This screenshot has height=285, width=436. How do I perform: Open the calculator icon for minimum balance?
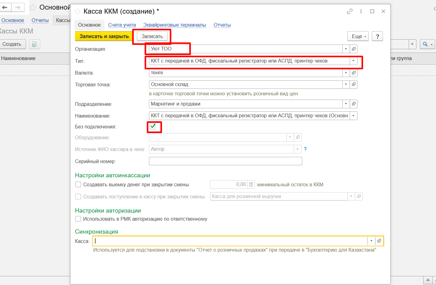tap(251, 184)
